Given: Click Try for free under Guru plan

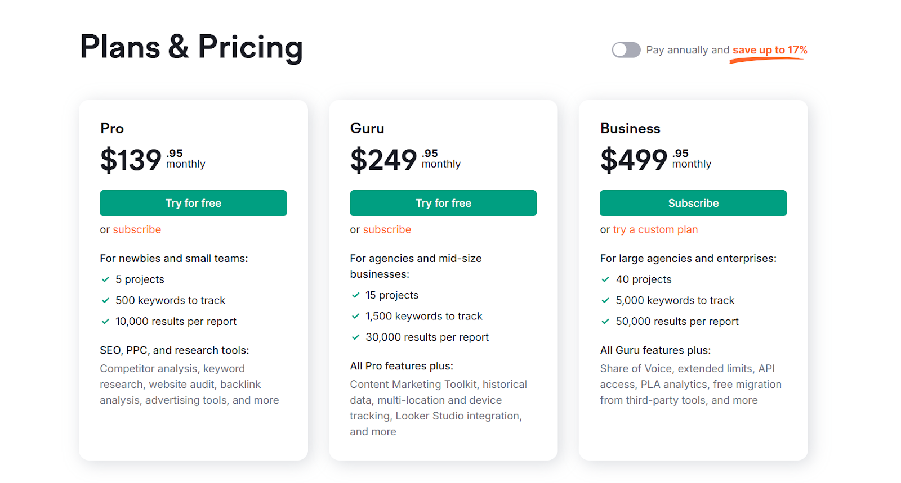Looking at the screenshot, I should pyautogui.click(x=443, y=203).
